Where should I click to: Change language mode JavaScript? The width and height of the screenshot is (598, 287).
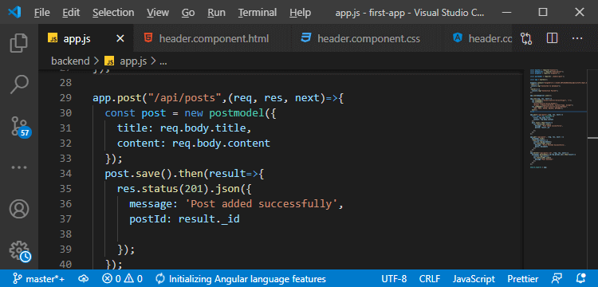click(474, 278)
